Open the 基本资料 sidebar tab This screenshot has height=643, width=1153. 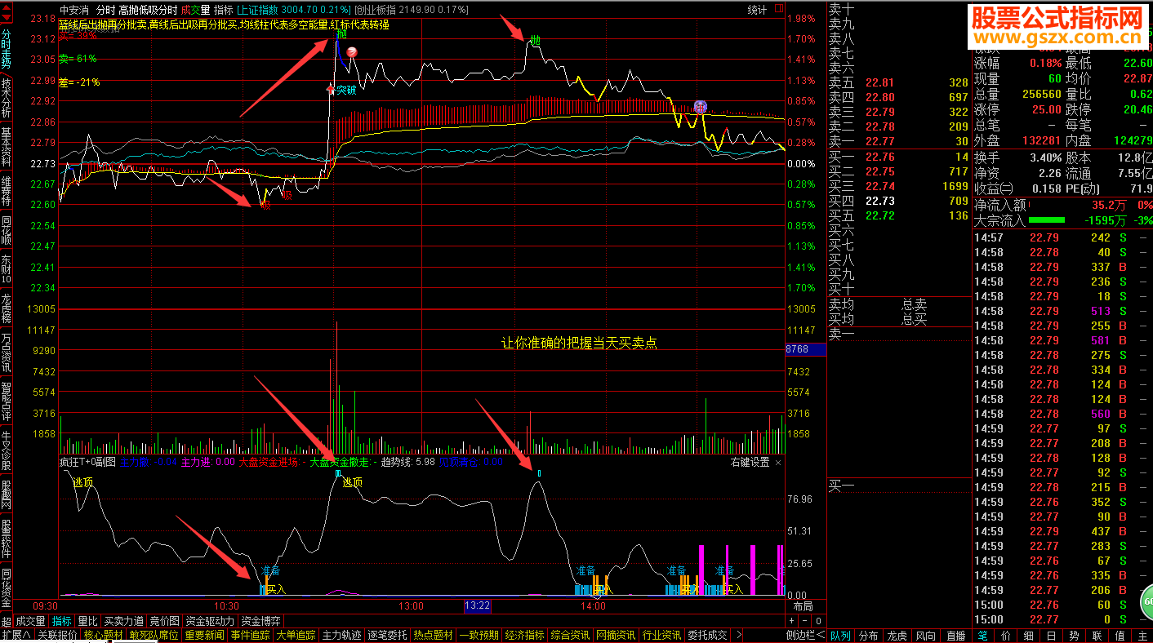tap(7, 147)
